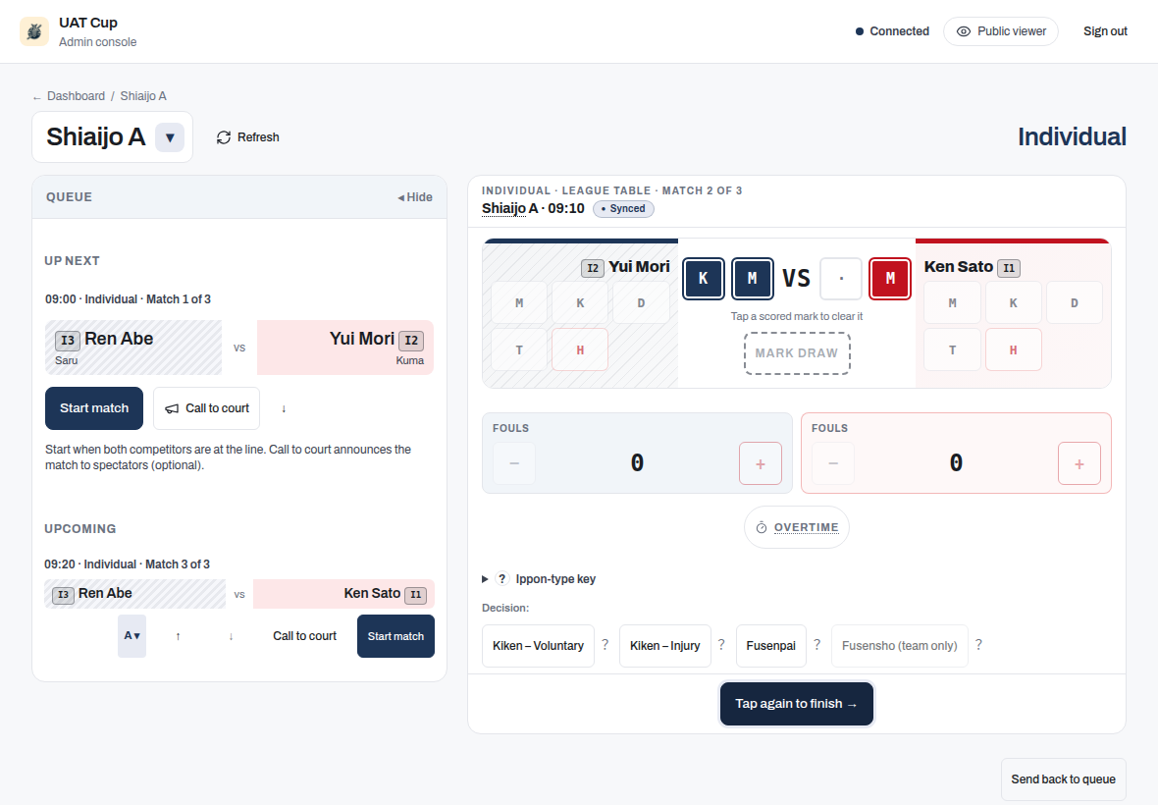Screen dimensions: 1158x805
Task: Click the Synced status badge
Action: (x=623, y=209)
